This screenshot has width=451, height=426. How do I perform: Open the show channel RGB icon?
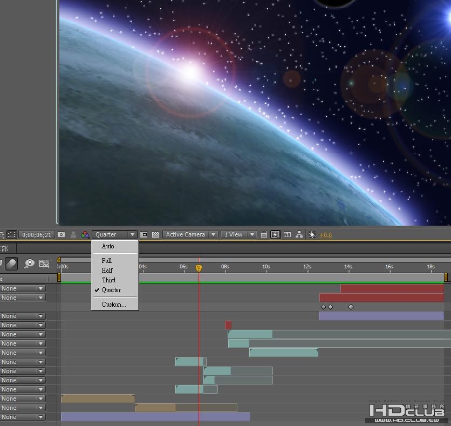pyautogui.click(x=85, y=235)
